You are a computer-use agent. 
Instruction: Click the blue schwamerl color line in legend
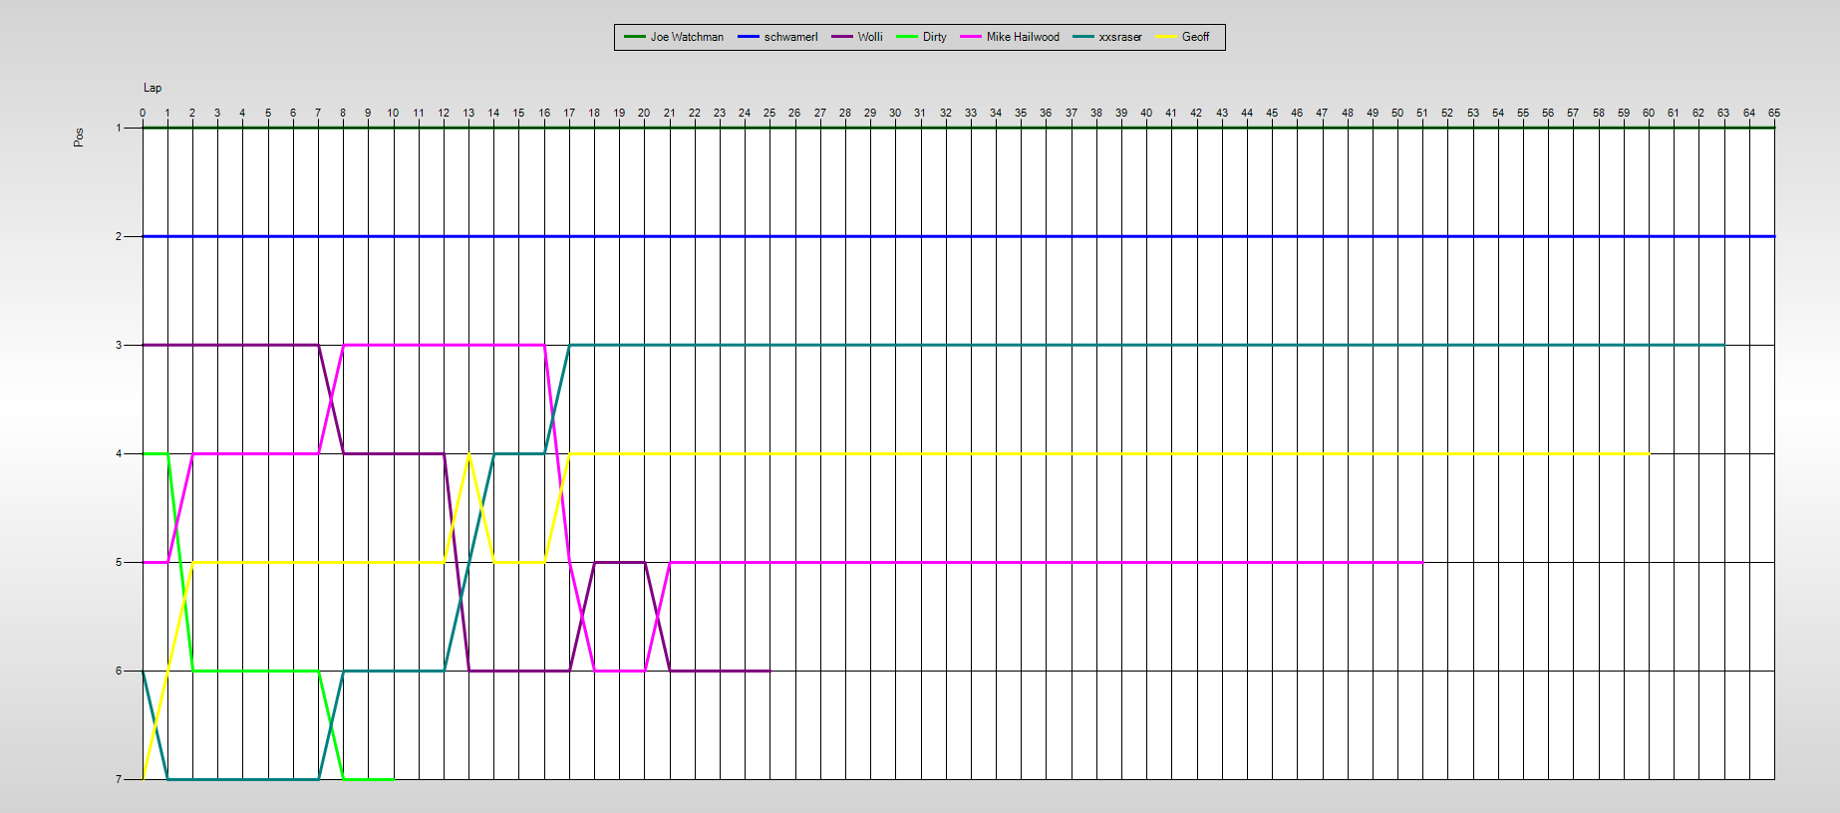click(x=749, y=37)
